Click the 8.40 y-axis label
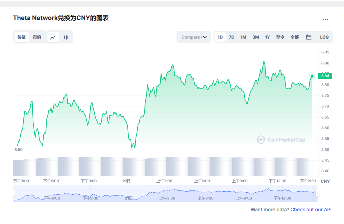The height and width of the screenshot is (224, 344). pyautogui.click(x=325, y=171)
